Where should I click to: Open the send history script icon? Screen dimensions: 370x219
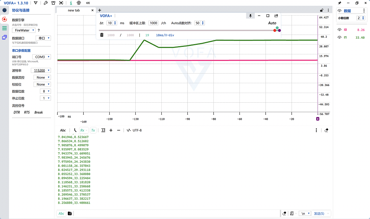(292, 213)
